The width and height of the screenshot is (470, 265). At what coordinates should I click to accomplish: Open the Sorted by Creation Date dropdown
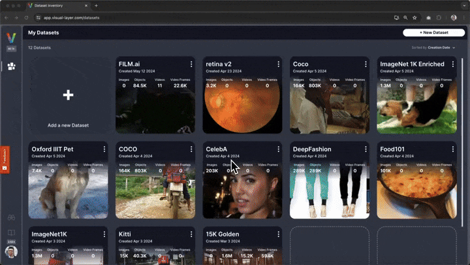pyautogui.click(x=433, y=48)
